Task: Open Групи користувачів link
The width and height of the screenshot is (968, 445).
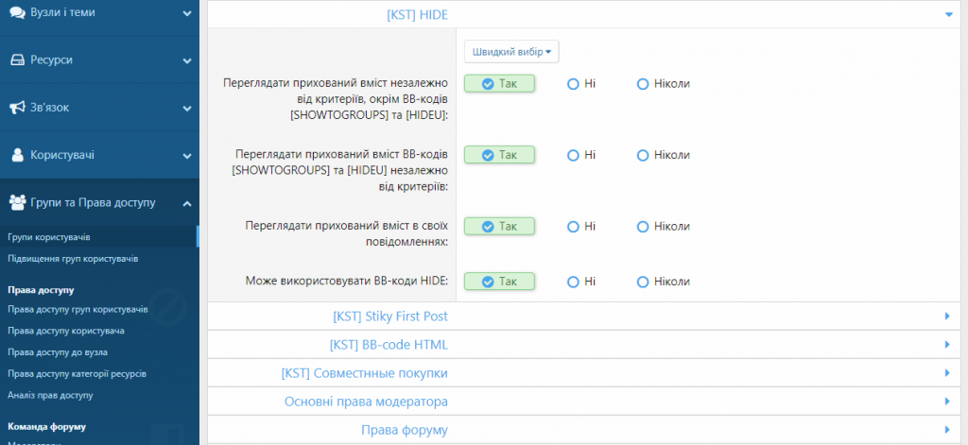Action: click(x=49, y=236)
